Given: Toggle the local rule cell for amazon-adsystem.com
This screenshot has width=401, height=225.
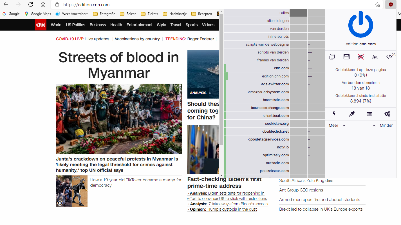Looking at the screenshot, I should tap(316, 92).
